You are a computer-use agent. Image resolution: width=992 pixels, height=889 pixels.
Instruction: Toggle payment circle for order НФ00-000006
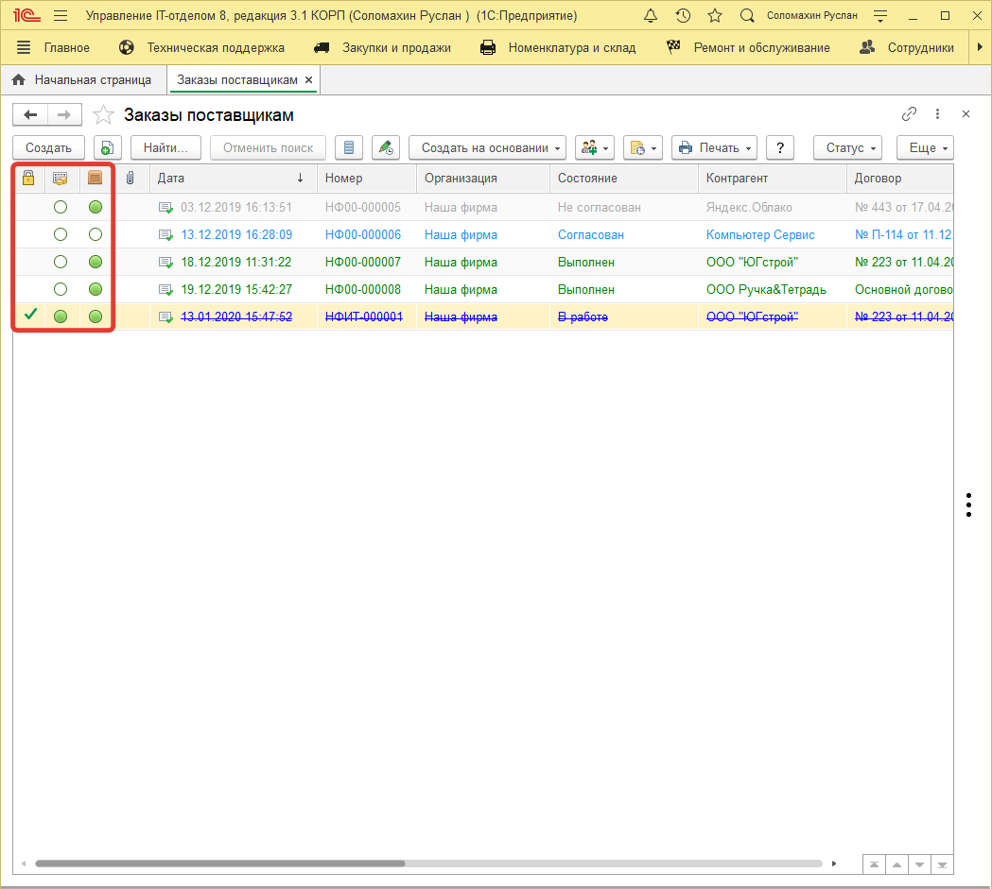click(x=61, y=234)
